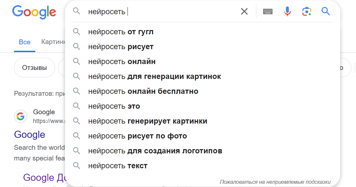Click the blue search magnifier button

[x=326, y=12]
